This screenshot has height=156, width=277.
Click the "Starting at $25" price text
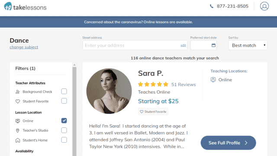(x=158, y=101)
